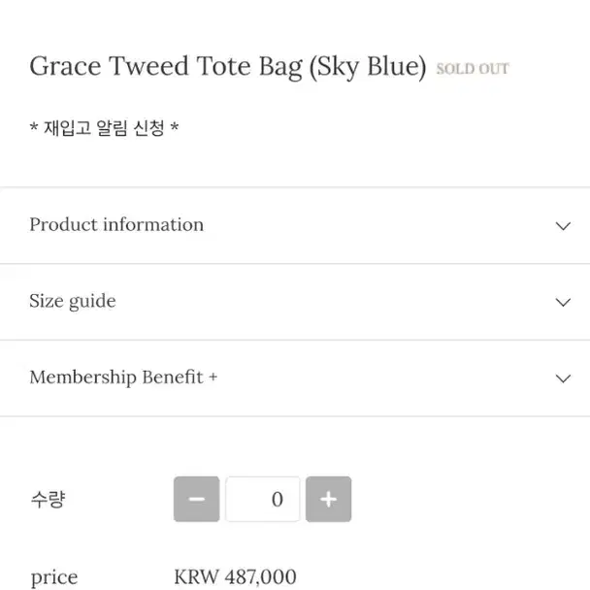Click the price label text
590x590 pixels.
tap(54, 578)
